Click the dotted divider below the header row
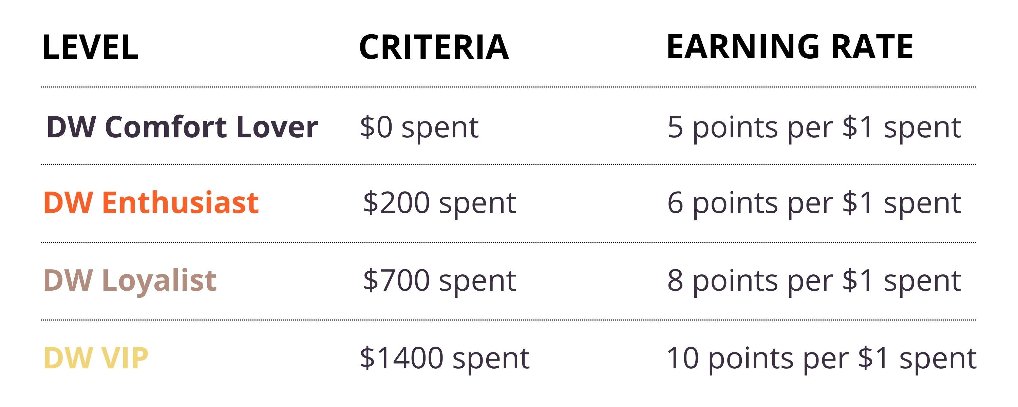Viewport: 1018px width, 407px height. click(x=508, y=87)
